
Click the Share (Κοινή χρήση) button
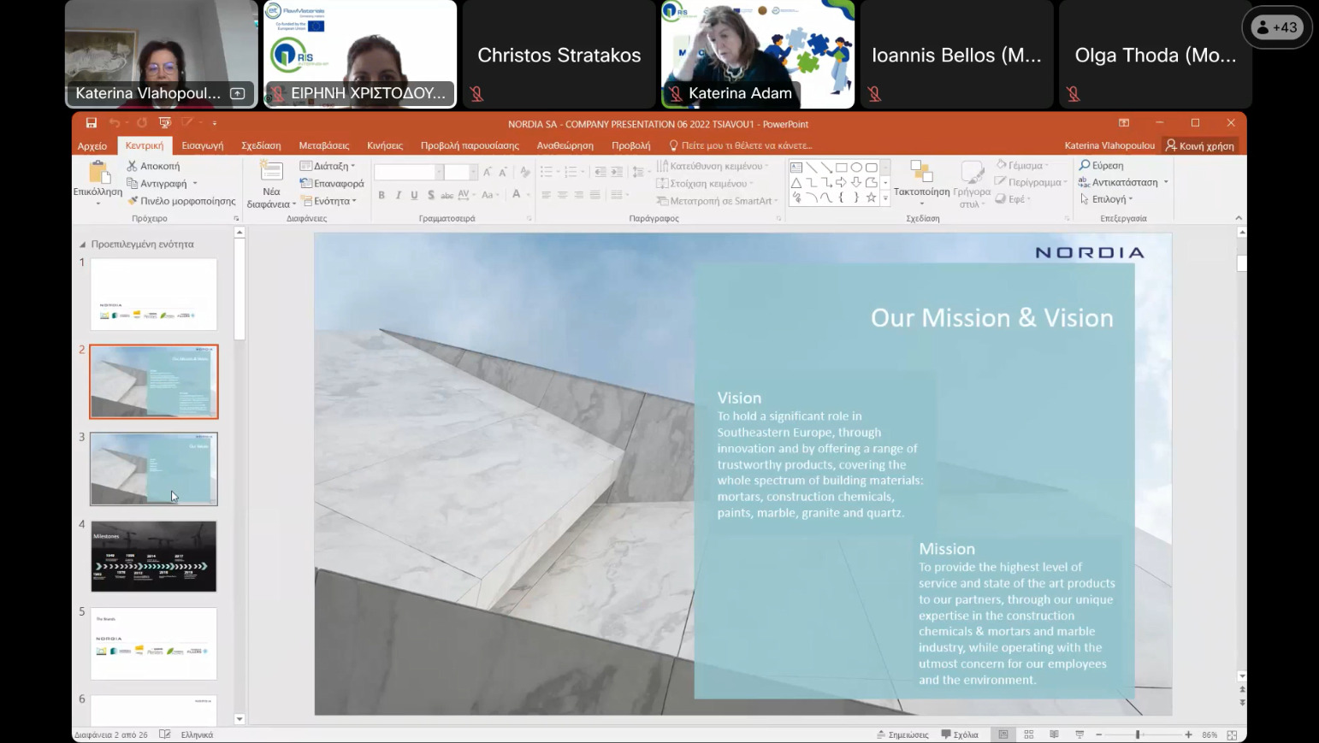[x=1200, y=145]
